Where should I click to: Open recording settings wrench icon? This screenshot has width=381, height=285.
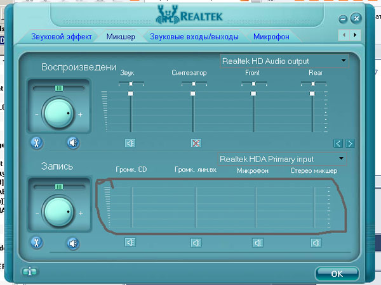(37, 243)
